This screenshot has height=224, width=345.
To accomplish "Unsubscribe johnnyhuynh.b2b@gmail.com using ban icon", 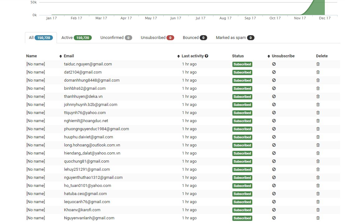I will [274, 105].
